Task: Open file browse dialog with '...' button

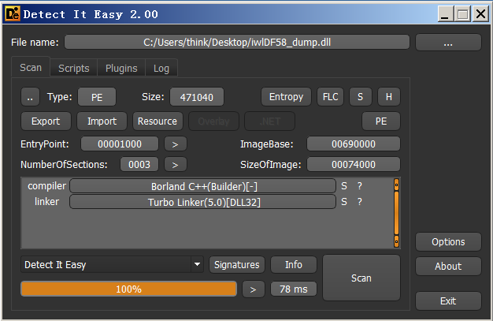Action: tap(448, 43)
